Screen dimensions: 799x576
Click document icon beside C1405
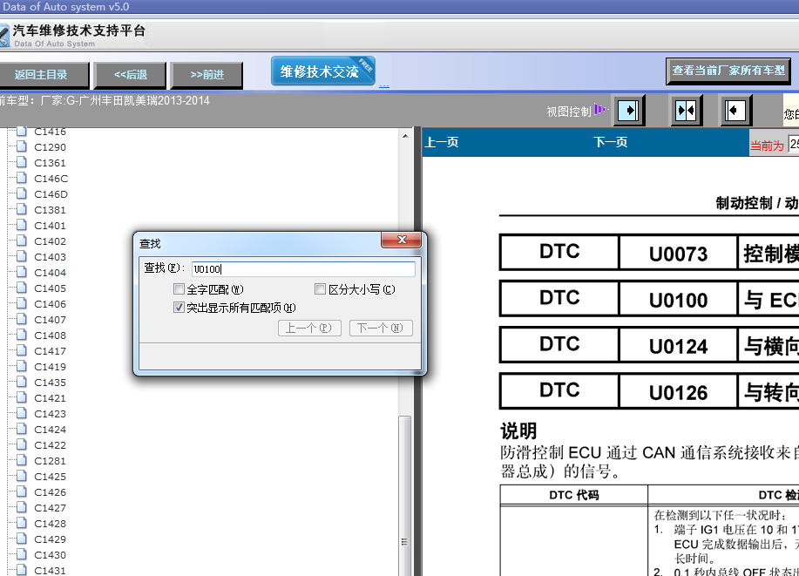click(22, 288)
